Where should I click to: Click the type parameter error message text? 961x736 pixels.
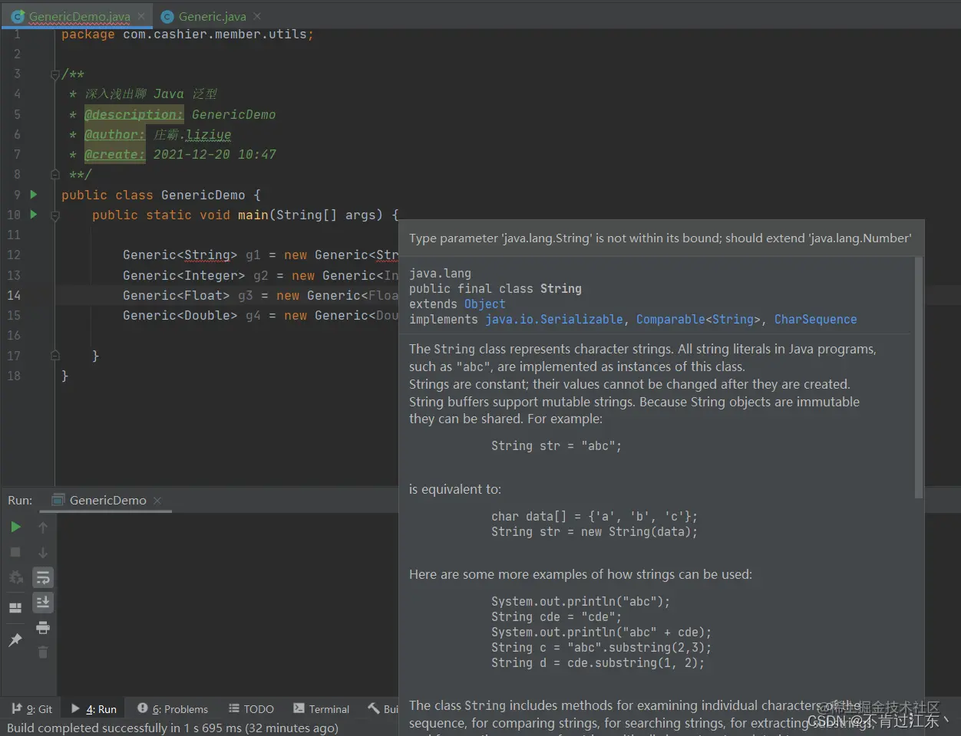pyautogui.click(x=660, y=238)
